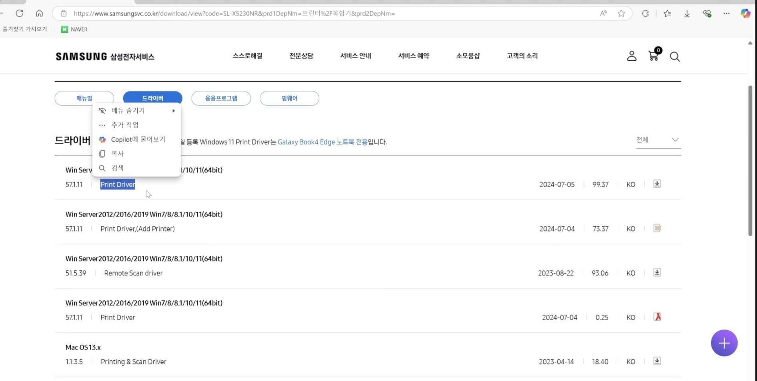
Task: Open favorites list icon
Action: point(667,13)
